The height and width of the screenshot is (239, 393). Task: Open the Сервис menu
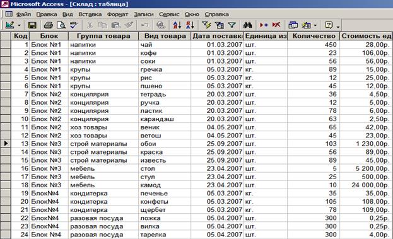pos(169,15)
